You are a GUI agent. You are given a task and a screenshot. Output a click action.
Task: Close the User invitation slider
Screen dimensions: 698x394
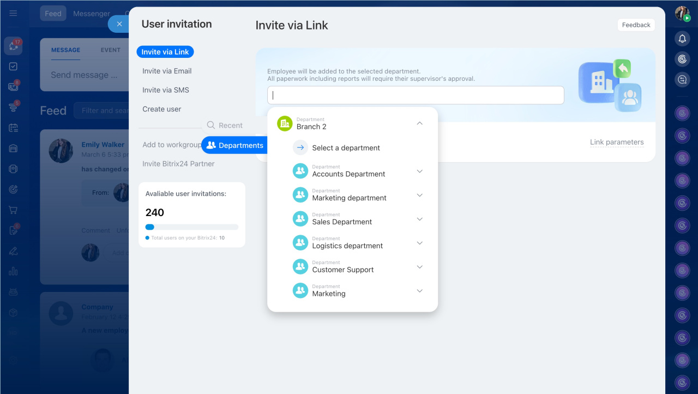click(119, 24)
